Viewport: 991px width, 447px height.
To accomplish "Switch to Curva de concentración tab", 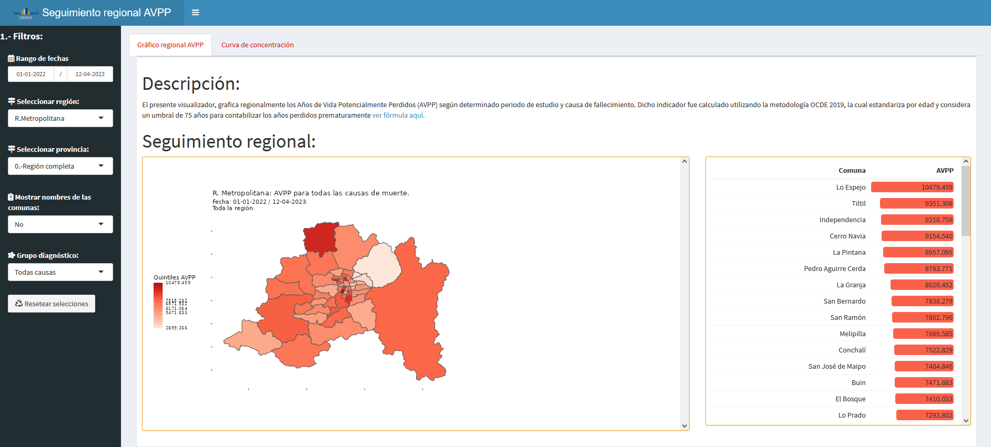I will [x=257, y=45].
